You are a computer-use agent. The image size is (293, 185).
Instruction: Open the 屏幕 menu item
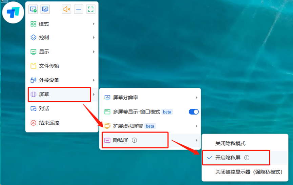(x=62, y=95)
